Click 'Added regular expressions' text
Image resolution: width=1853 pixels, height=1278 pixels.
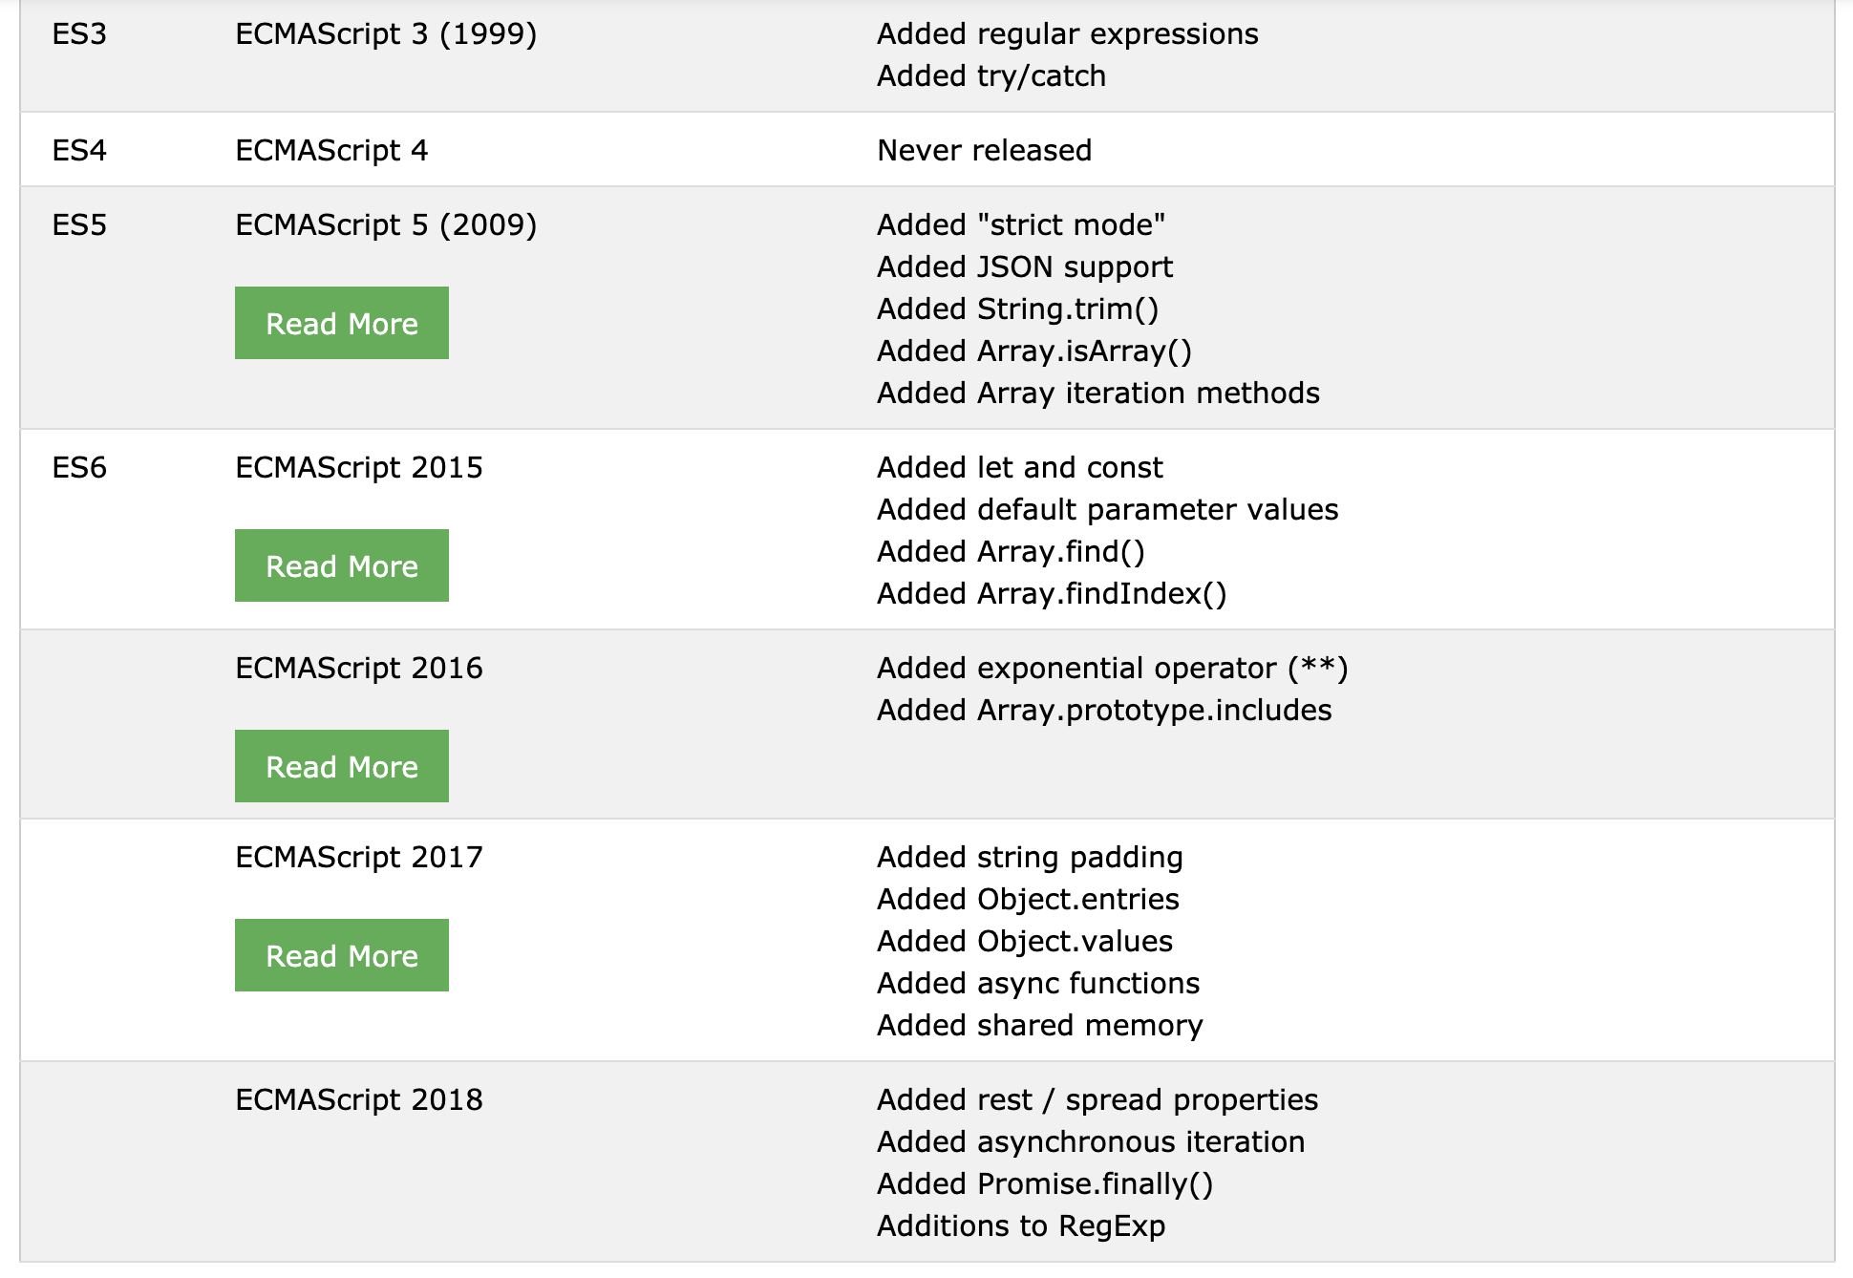pyautogui.click(x=1067, y=34)
